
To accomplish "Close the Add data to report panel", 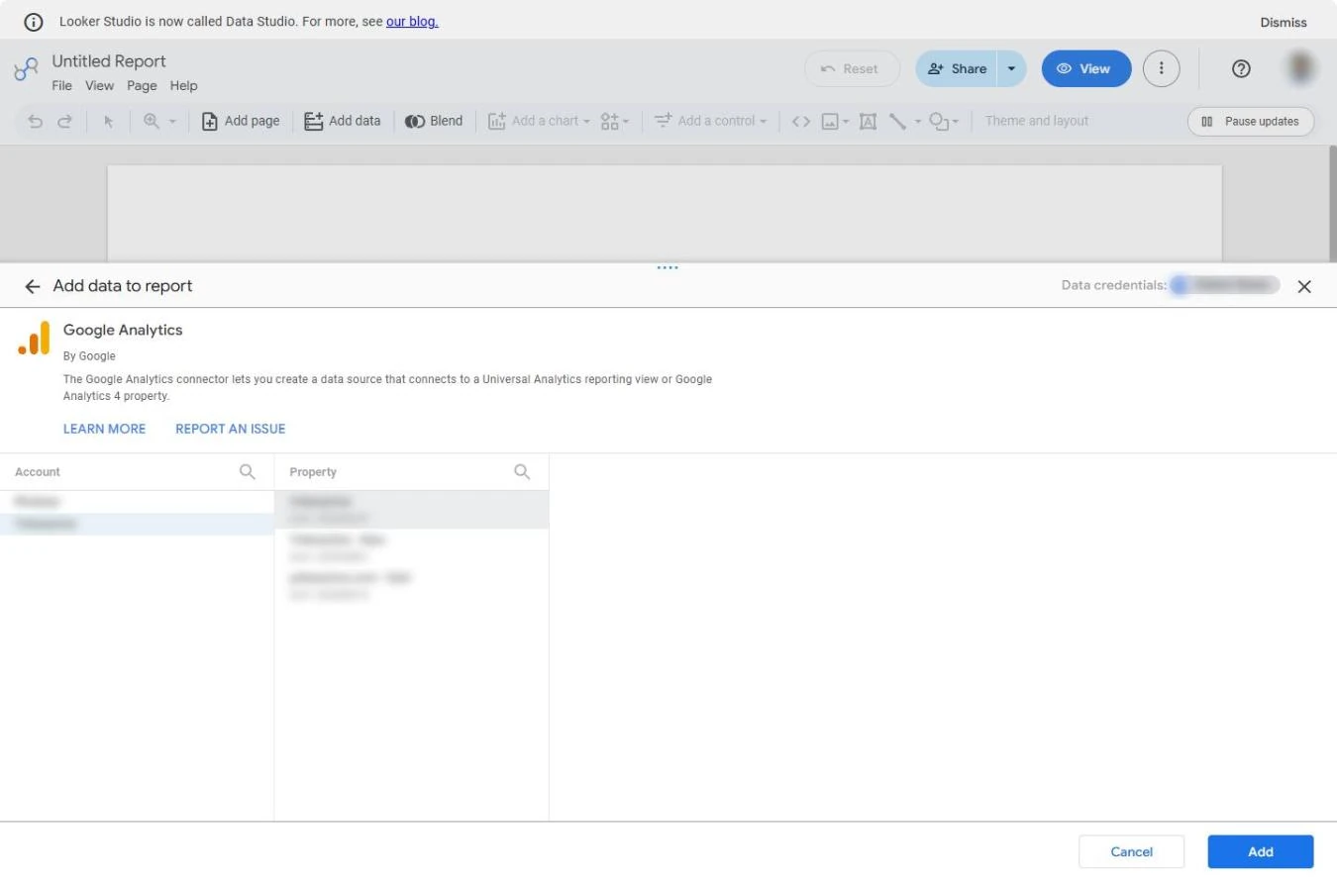I will (1304, 286).
